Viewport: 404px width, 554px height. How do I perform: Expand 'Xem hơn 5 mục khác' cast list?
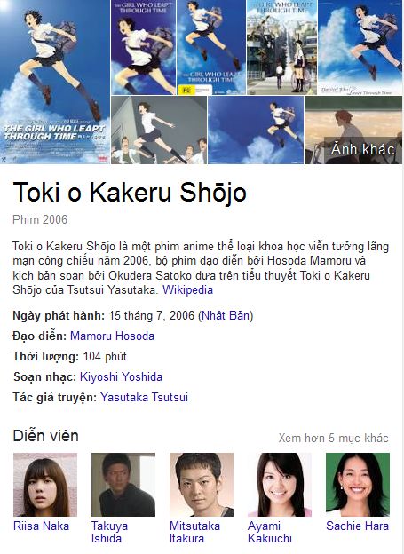point(333,438)
